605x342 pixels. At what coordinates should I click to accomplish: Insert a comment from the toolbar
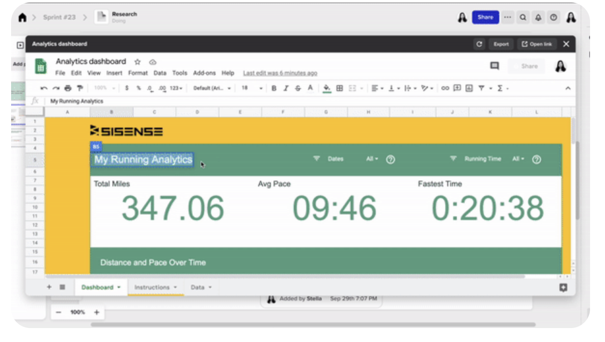click(x=457, y=88)
